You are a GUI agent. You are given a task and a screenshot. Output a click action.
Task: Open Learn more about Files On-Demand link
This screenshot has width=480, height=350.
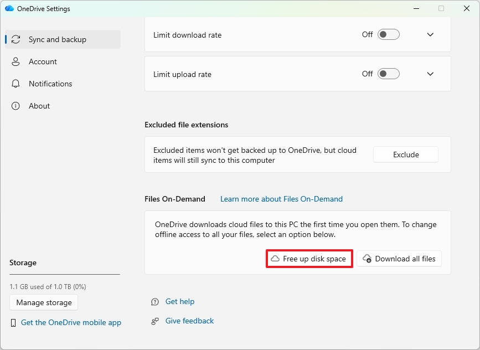(281, 199)
